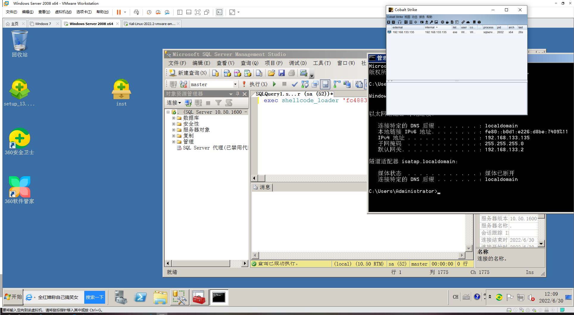
Task: Switch Cobalt Strike to session table list icon
Action: tap(411, 22)
